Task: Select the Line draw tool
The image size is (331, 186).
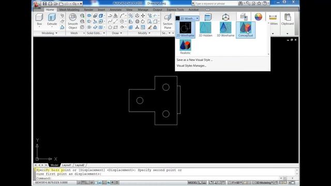Action: click(x=116, y=22)
